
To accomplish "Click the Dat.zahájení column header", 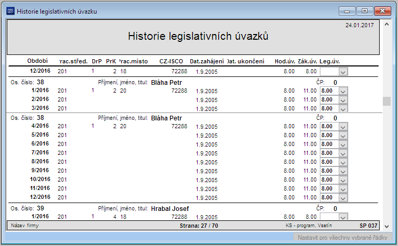I will (x=207, y=61).
